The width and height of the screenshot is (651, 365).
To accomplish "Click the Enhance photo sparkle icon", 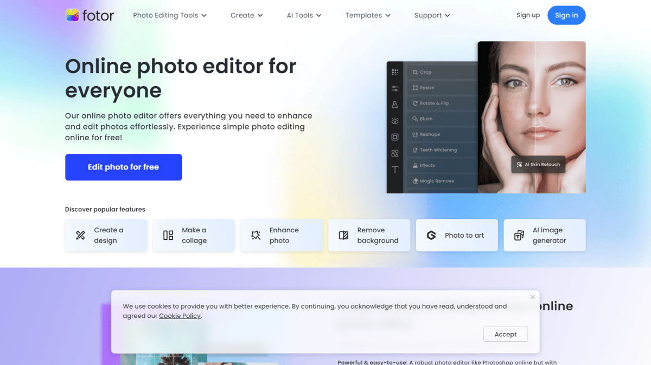I will (x=256, y=235).
